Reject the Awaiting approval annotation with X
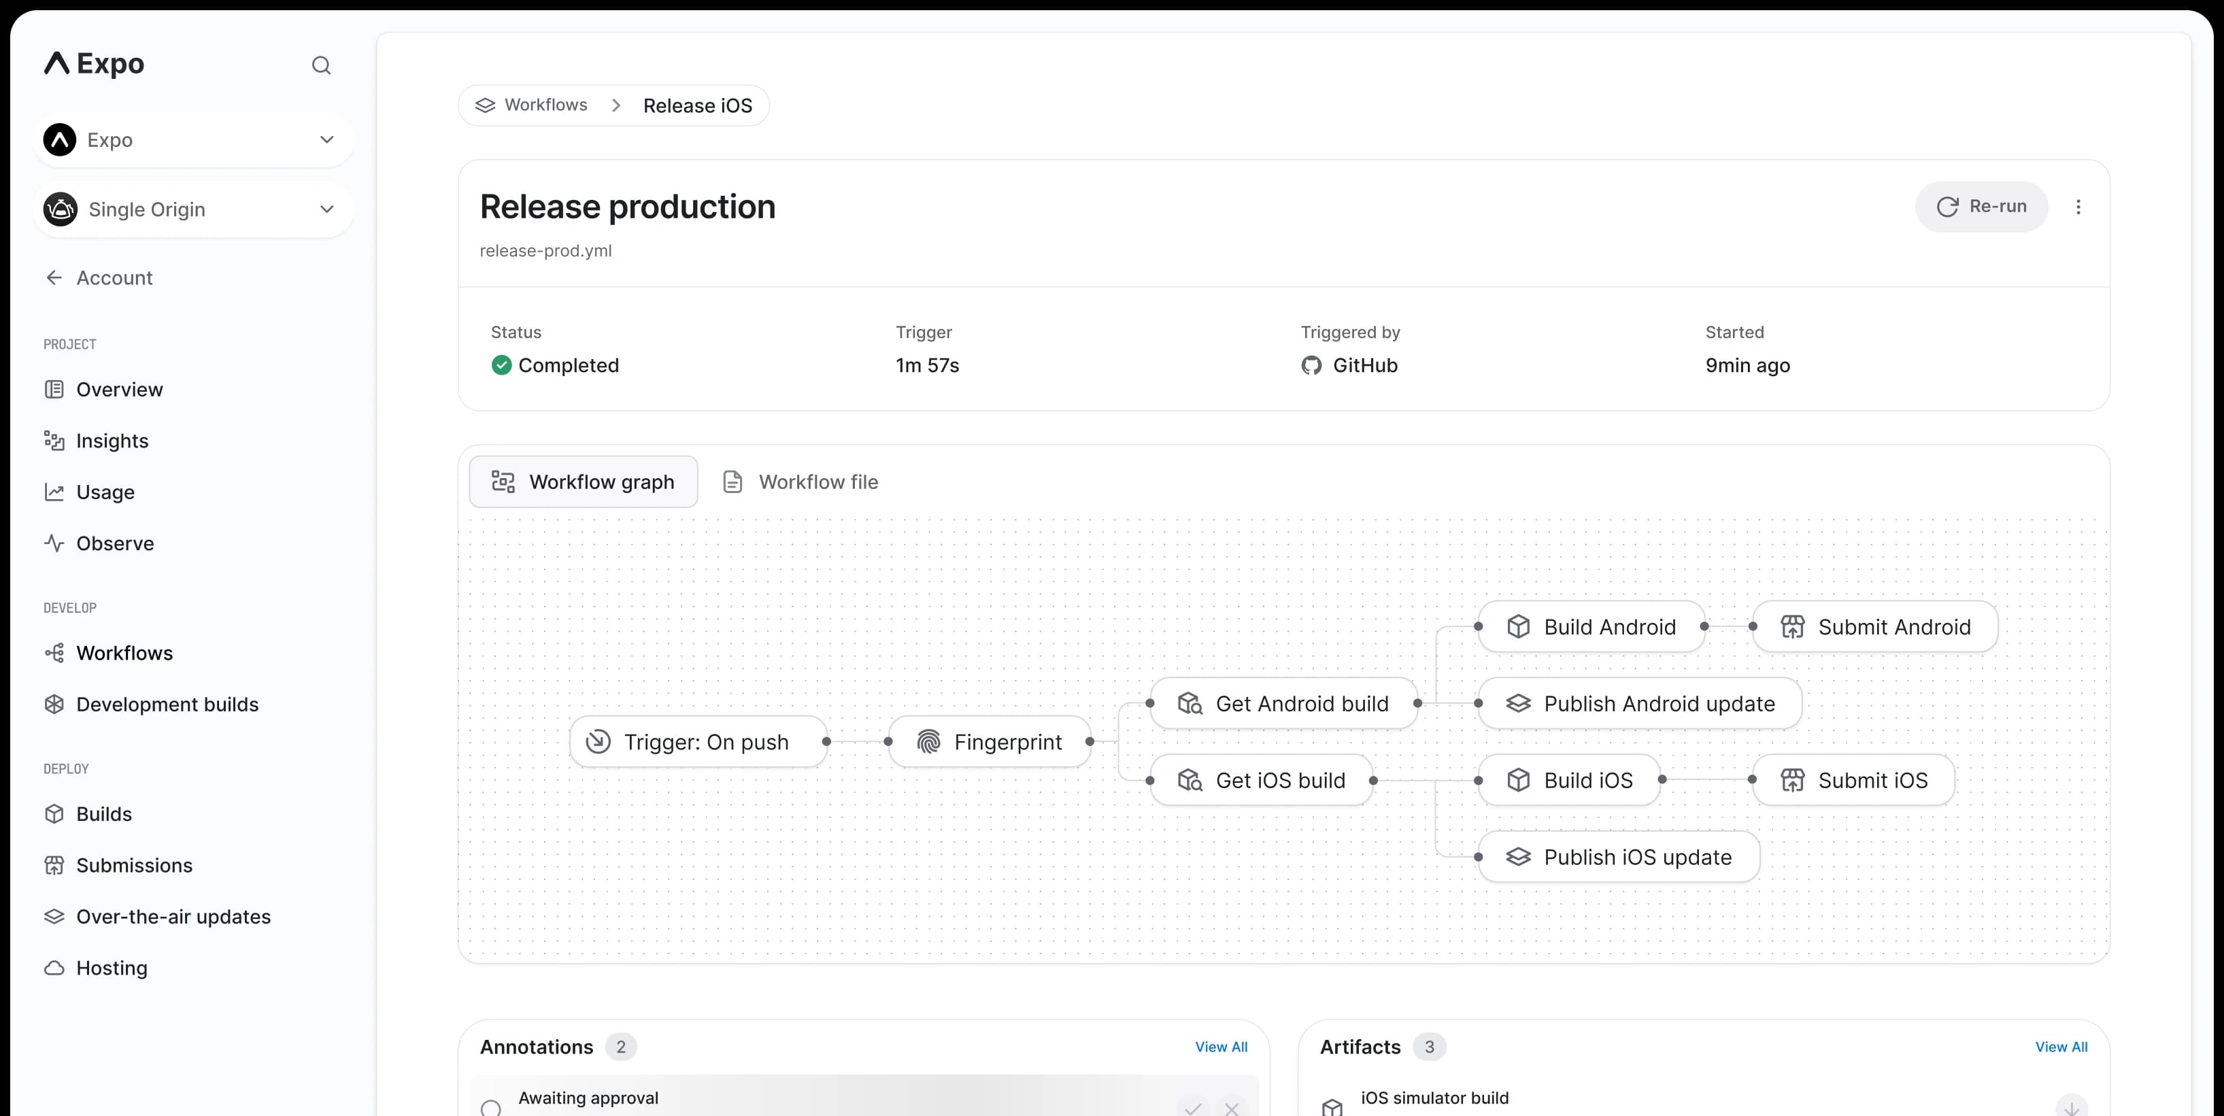The image size is (2224, 1116). click(1232, 1106)
